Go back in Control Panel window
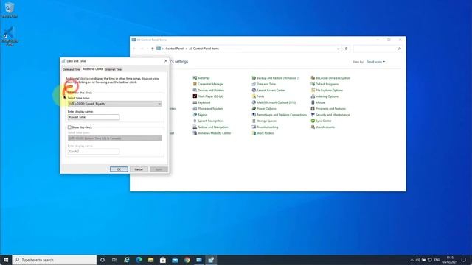Screen dimensions: 472x265 click(134, 49)
